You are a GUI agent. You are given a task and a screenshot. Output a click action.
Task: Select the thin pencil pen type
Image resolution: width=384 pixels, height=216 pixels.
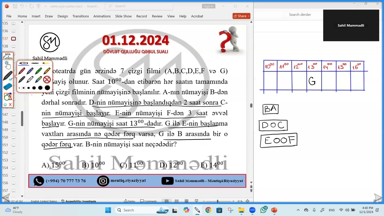[35, 63]
